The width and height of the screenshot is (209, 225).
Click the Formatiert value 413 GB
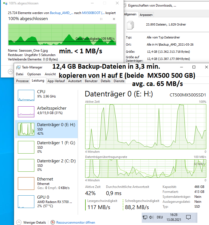199,192
